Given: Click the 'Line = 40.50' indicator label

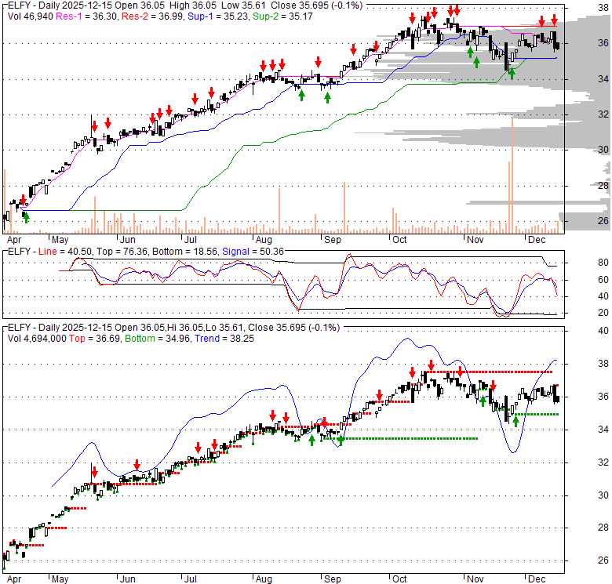Looking at the screenshot, I should [65, 252].
